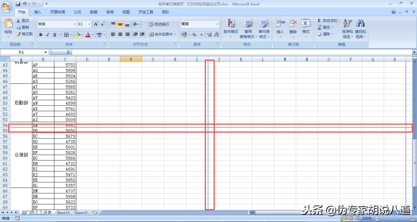This screenshot has width=417, height=222.
Task: Open Conditional Formatting (条件格式)
Action: point(230,28)
